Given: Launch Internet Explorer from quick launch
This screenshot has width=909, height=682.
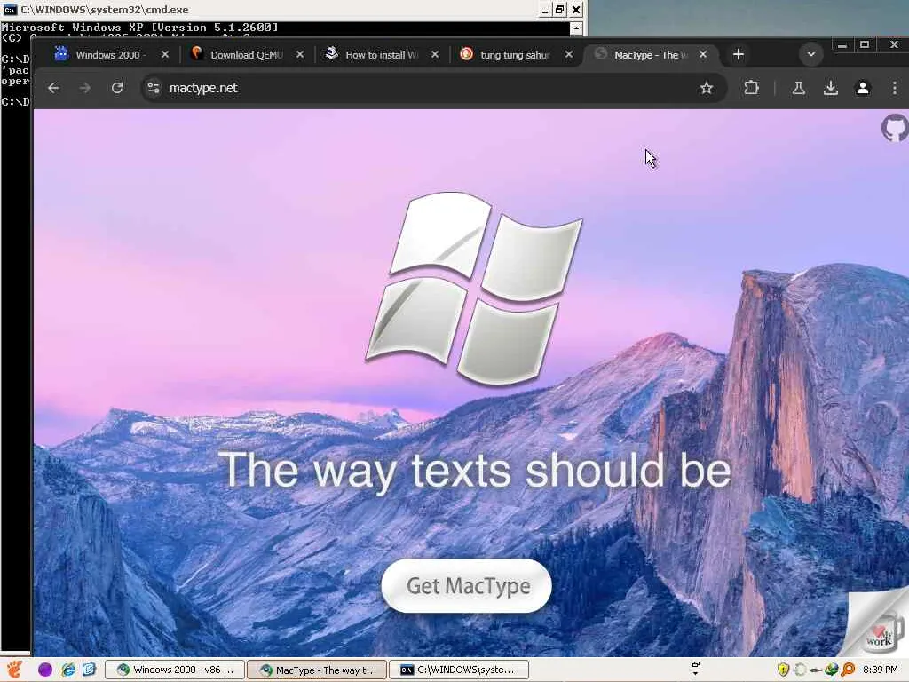Looking at the screenshot, I should pyautogui.click(x=67, y=670).
